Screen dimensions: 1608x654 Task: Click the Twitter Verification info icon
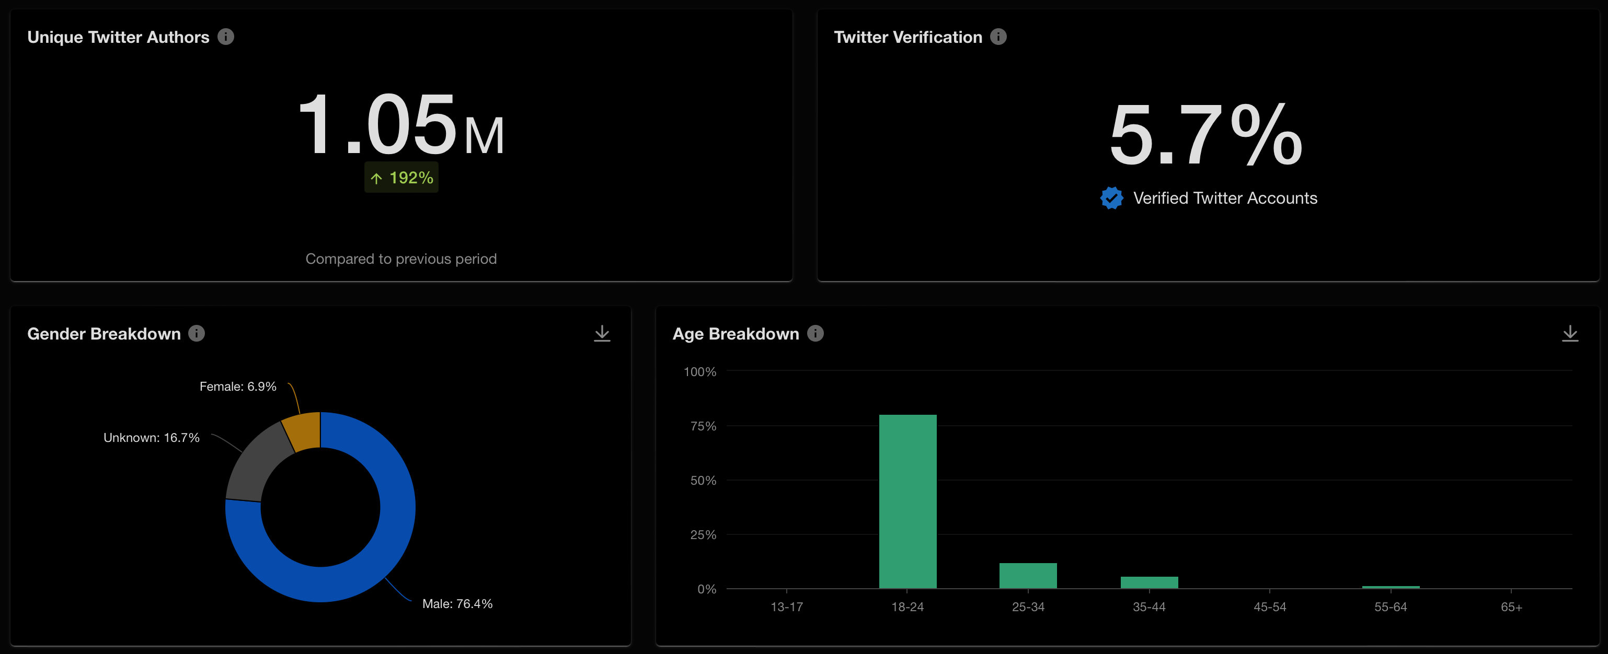pos(1000,37)
